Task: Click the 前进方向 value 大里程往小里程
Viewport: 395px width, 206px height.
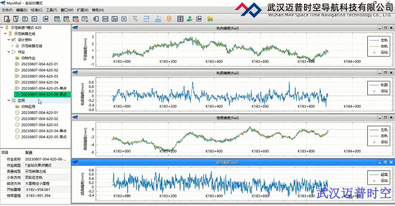Action: (37, 183)
